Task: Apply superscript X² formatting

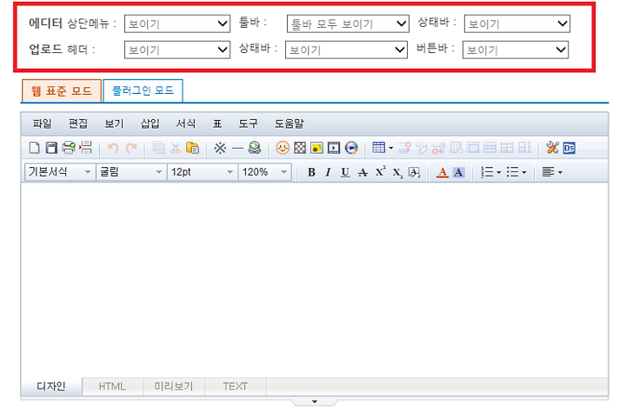Action: (380, 171)
